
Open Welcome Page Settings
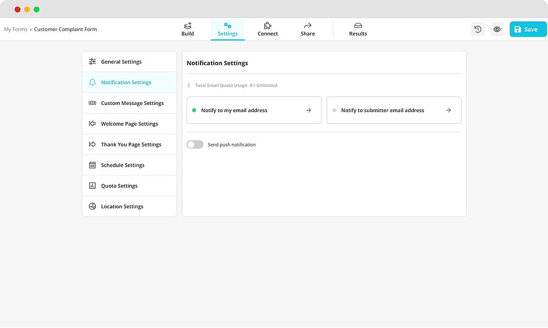click(129, 124)
